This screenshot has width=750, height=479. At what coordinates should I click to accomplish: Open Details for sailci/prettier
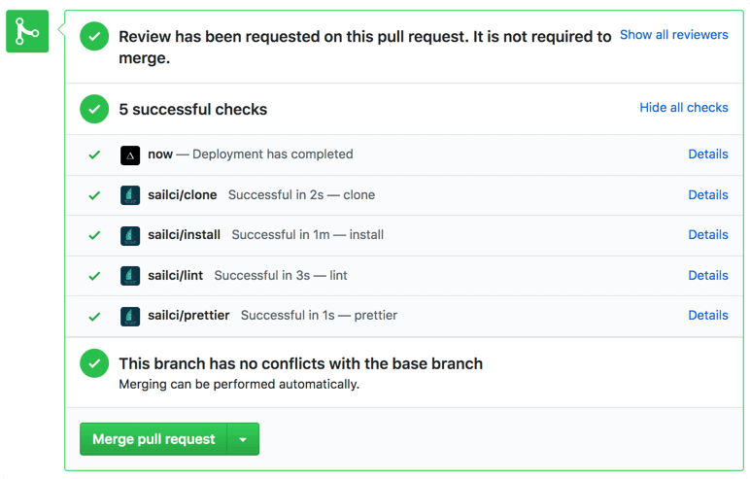(x=708, y=315)
